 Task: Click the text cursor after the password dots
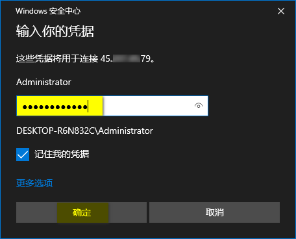click(x=88, y=106)
